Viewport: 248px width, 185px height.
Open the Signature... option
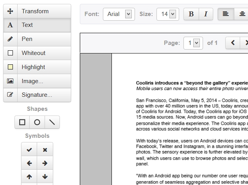click(37, 95)
